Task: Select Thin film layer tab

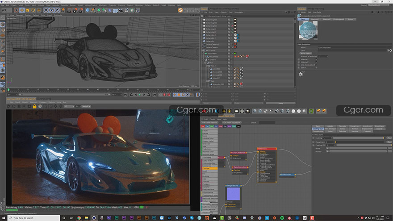Action: click(330, 129)
